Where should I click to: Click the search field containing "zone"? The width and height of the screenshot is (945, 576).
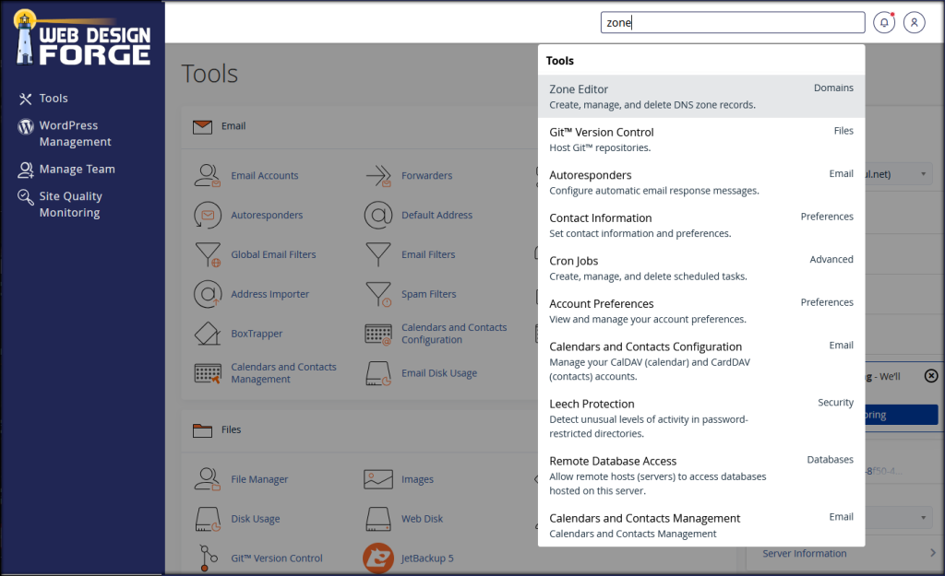point(733,22)
